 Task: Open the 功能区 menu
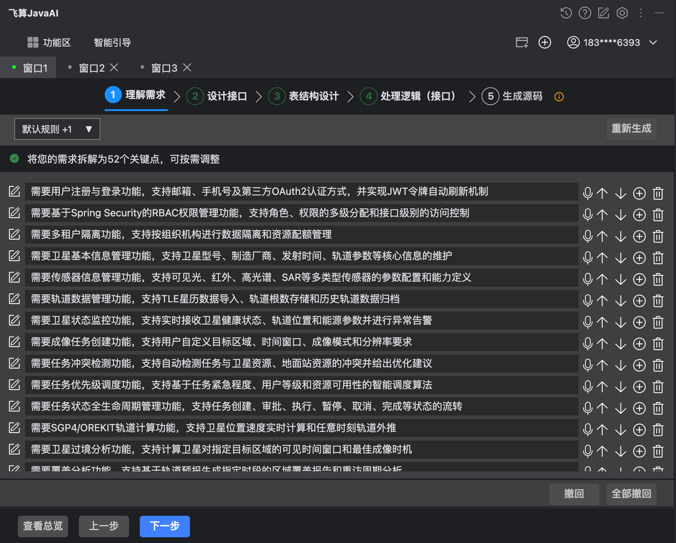point(49,43)
